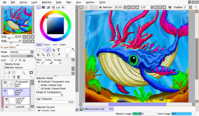Select the Move tool

38,55
